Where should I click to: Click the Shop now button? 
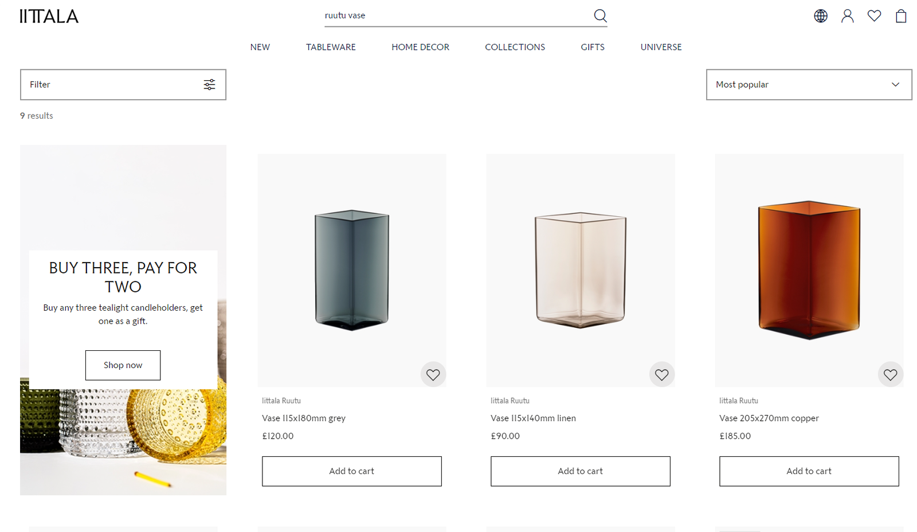click(x=123, y=365)
